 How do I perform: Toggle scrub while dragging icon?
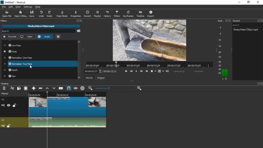(76, 88)
